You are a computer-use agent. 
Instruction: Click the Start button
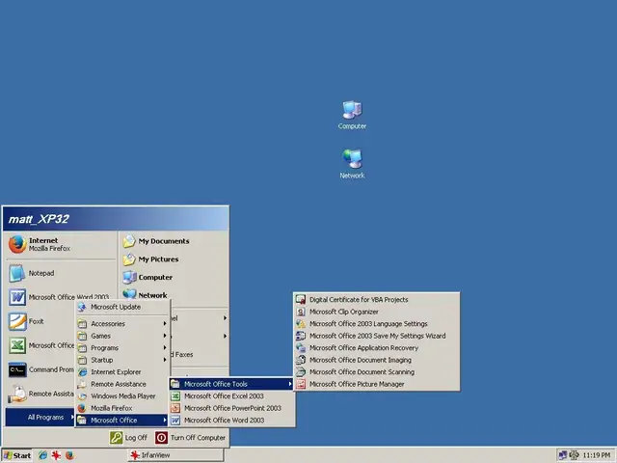[17, 455]
